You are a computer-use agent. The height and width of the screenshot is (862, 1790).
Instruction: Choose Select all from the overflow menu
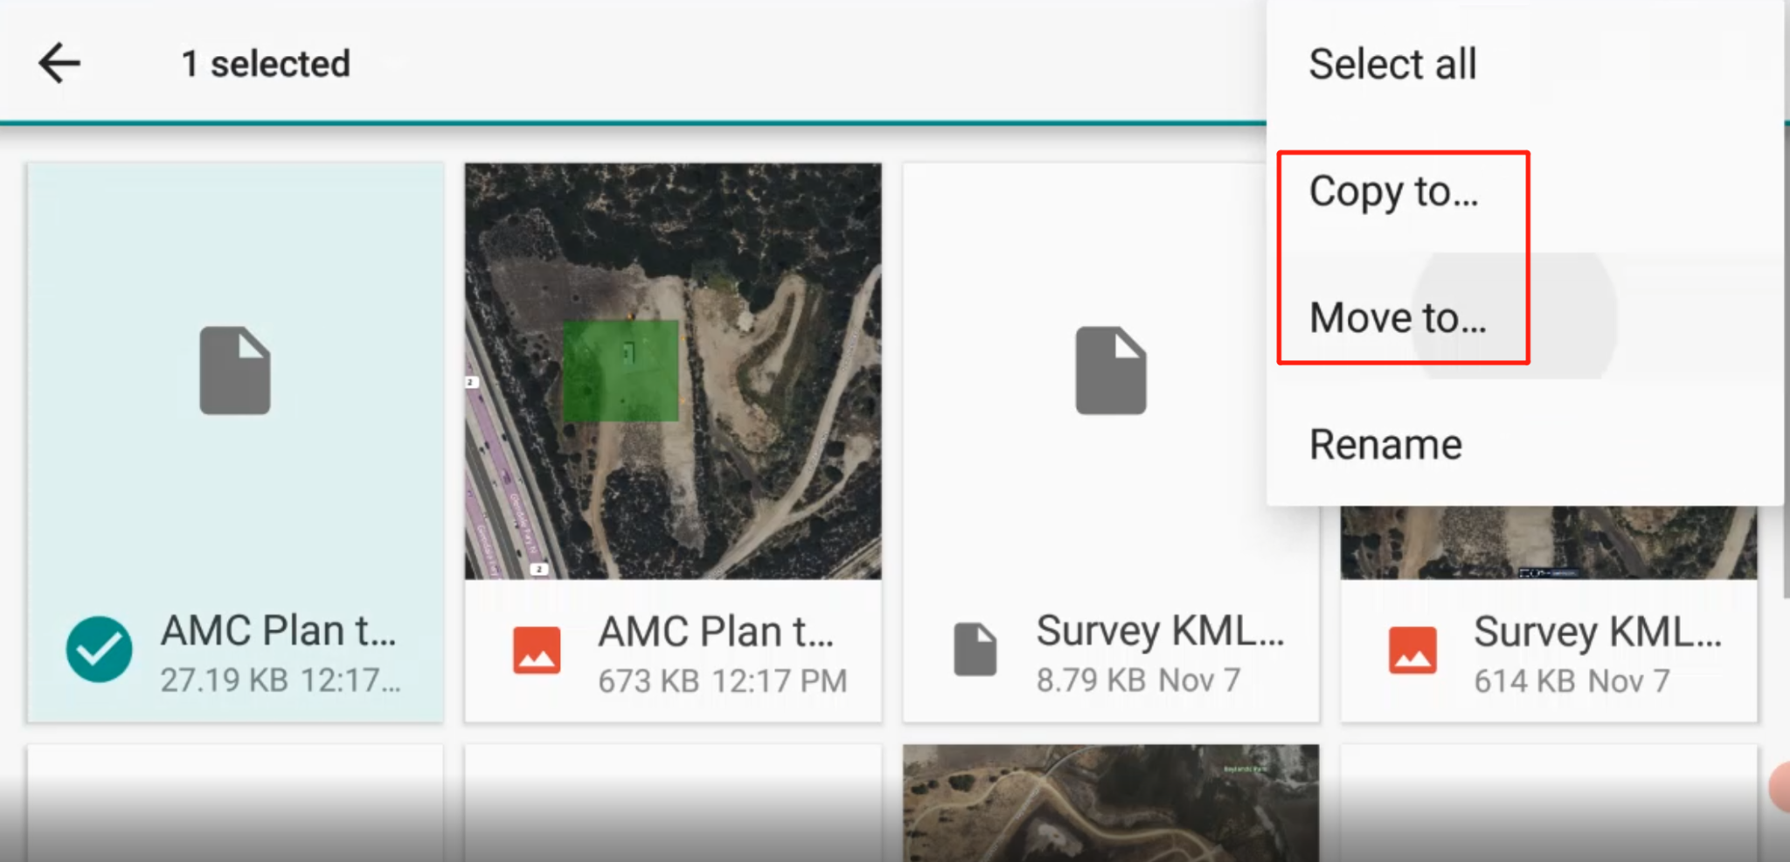coord(1392,64)
